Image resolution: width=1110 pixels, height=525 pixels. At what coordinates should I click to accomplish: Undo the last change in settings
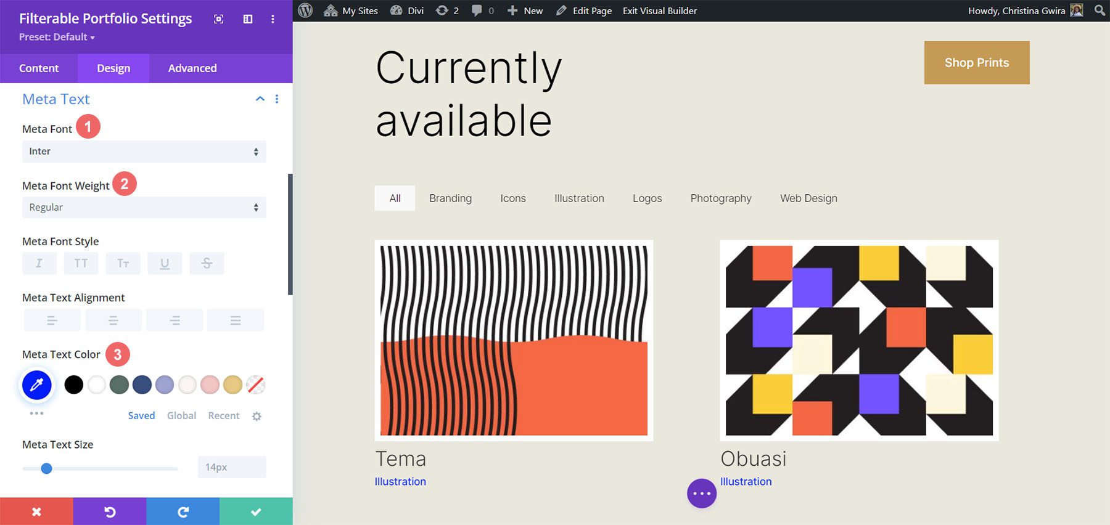pyautogui.click(x=110, y=511)
